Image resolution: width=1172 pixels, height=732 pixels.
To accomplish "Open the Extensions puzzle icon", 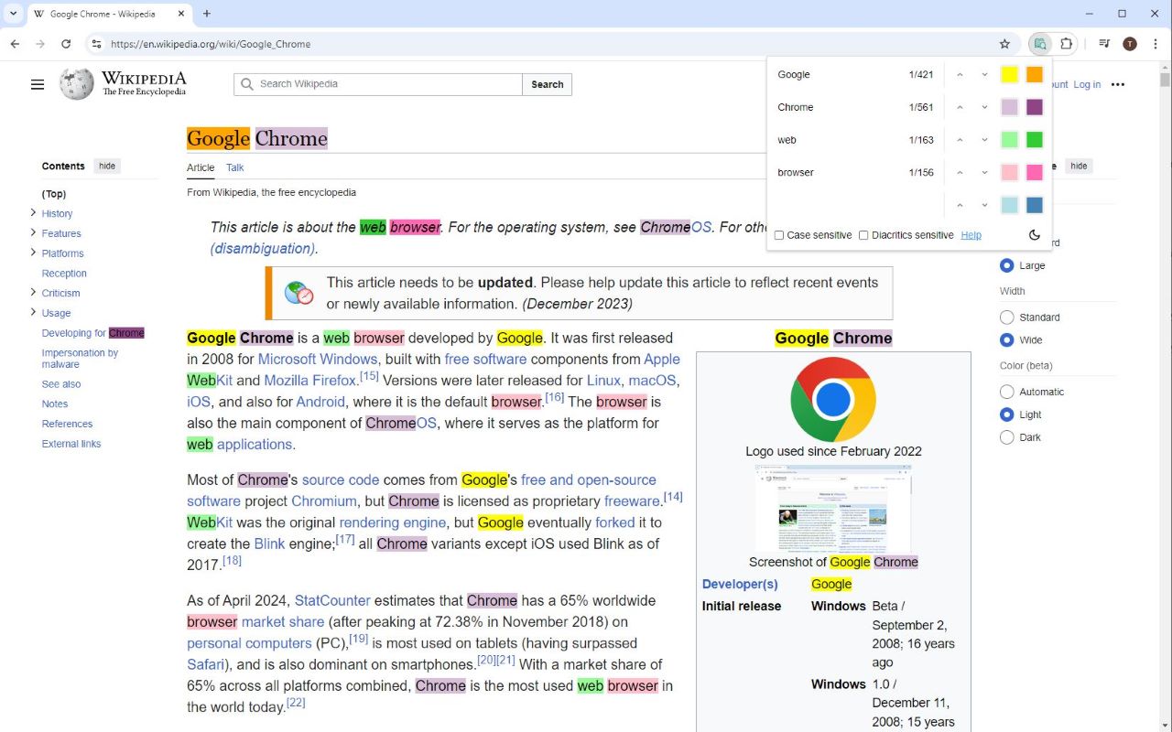I will [1066, 44].
